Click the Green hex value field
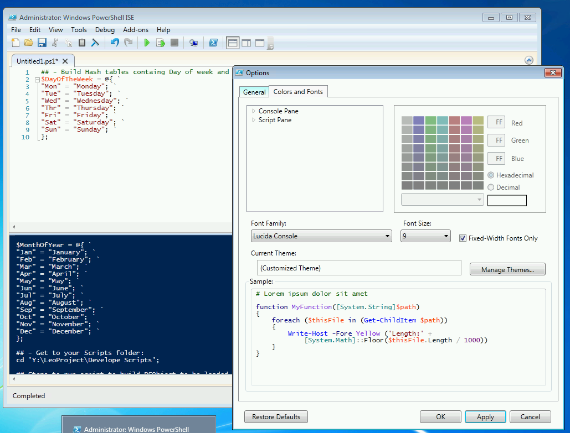The image size is (570, 433). [x=496, y=140]
